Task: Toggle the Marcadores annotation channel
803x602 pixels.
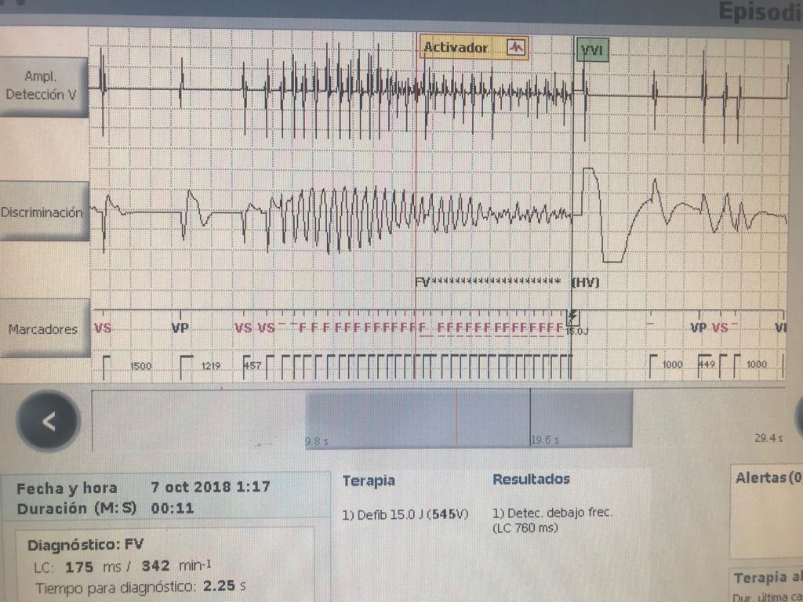Action: point(44,328)
